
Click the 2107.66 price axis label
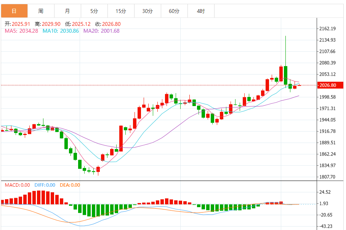(x=327, y=51)
